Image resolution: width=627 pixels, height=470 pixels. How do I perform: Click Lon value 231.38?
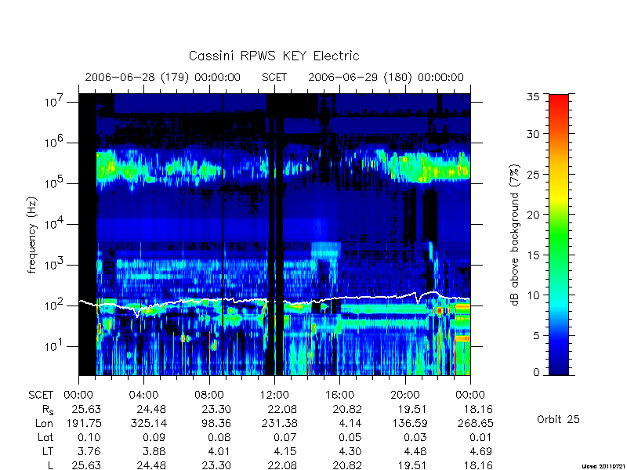click(x=279, y=423)
